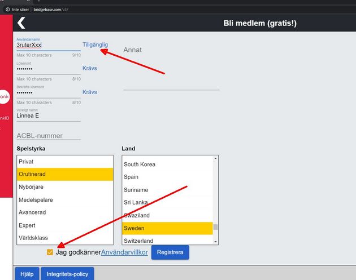Select Expert in Spelstyrka list
This screenshot has width=356, height=280.
click(65, 225)
